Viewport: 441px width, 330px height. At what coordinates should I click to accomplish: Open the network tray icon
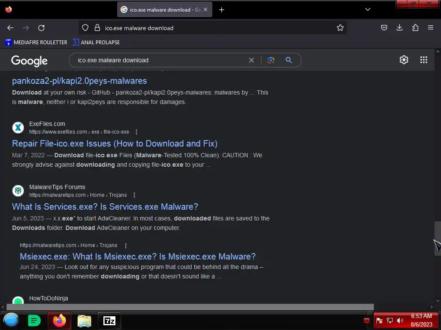pyautogui.click(x=389, y=321)
